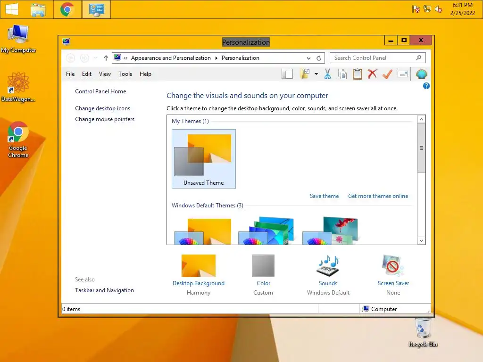Open Action Center flag tray icon

416,9
